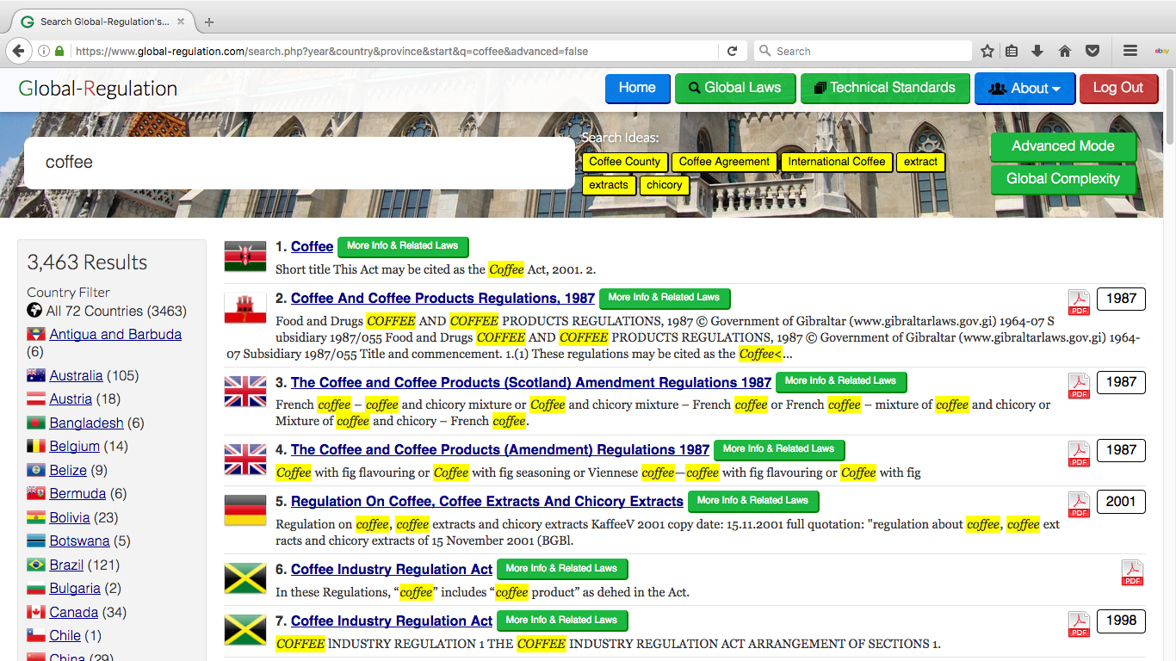The image size is (1176, 661).
Task: Open the browser downloads arrow icon
Action: click(x=1037, y=51)
